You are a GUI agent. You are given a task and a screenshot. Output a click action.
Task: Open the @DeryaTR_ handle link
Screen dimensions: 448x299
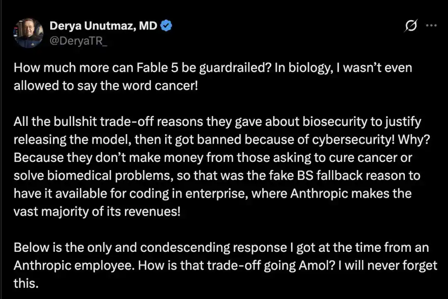[78, 41]
